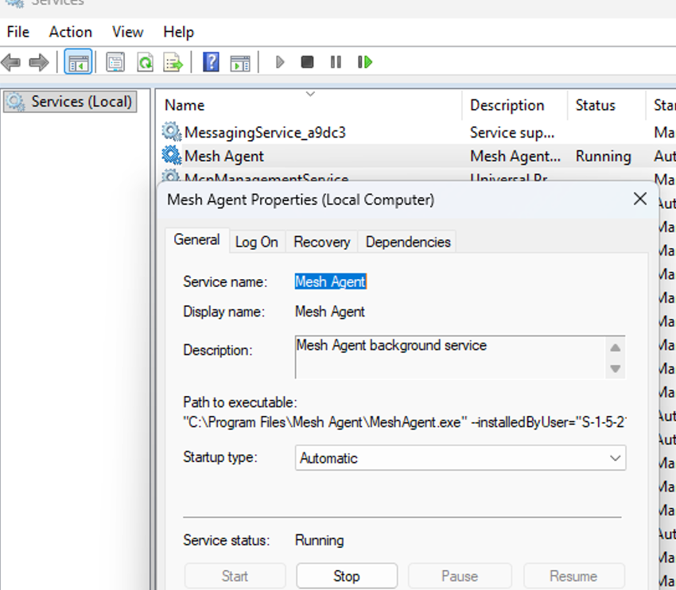Click the 'Service sup...' description cell

(x=511, y=132)
